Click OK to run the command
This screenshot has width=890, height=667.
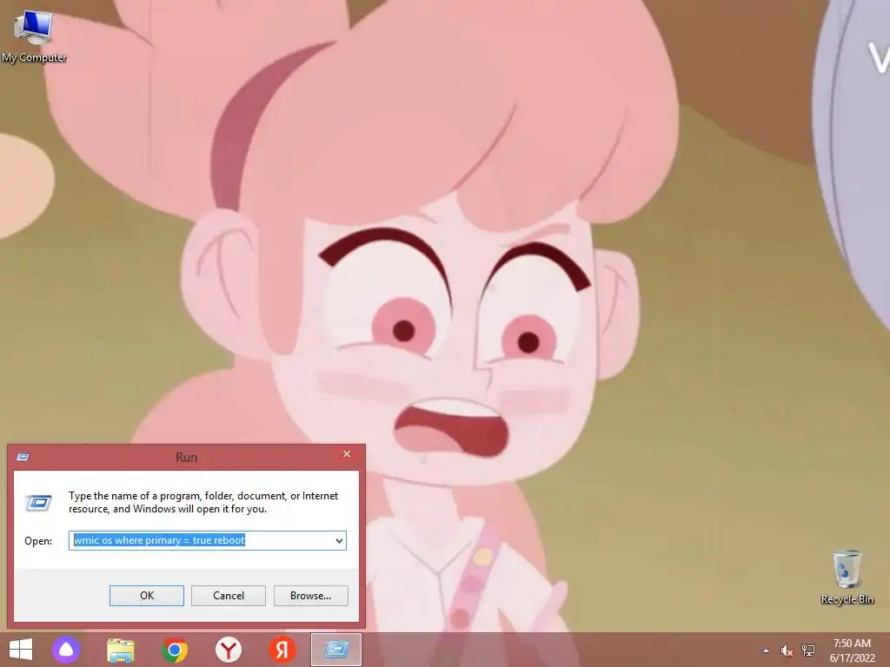(x=146, y=596)
